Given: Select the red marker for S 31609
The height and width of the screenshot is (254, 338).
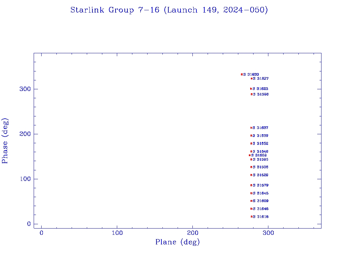Looking at the screenshot, I should [x=252, y=201].
